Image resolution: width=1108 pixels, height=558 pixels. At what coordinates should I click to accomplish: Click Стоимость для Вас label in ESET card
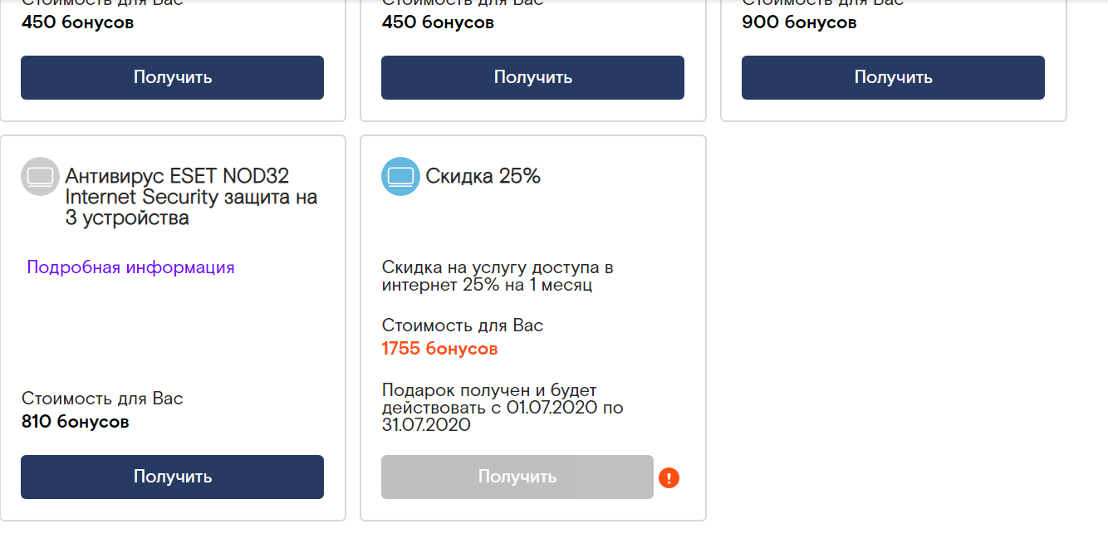click(x=102, y=399)
